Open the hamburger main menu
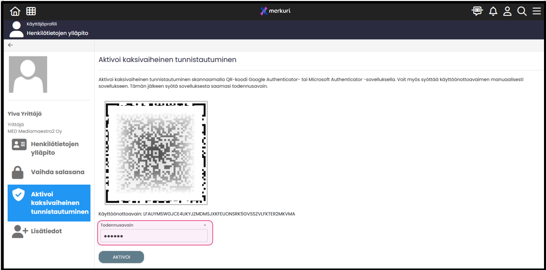Viewport: 546px width, 270px height. pos(536,11)
